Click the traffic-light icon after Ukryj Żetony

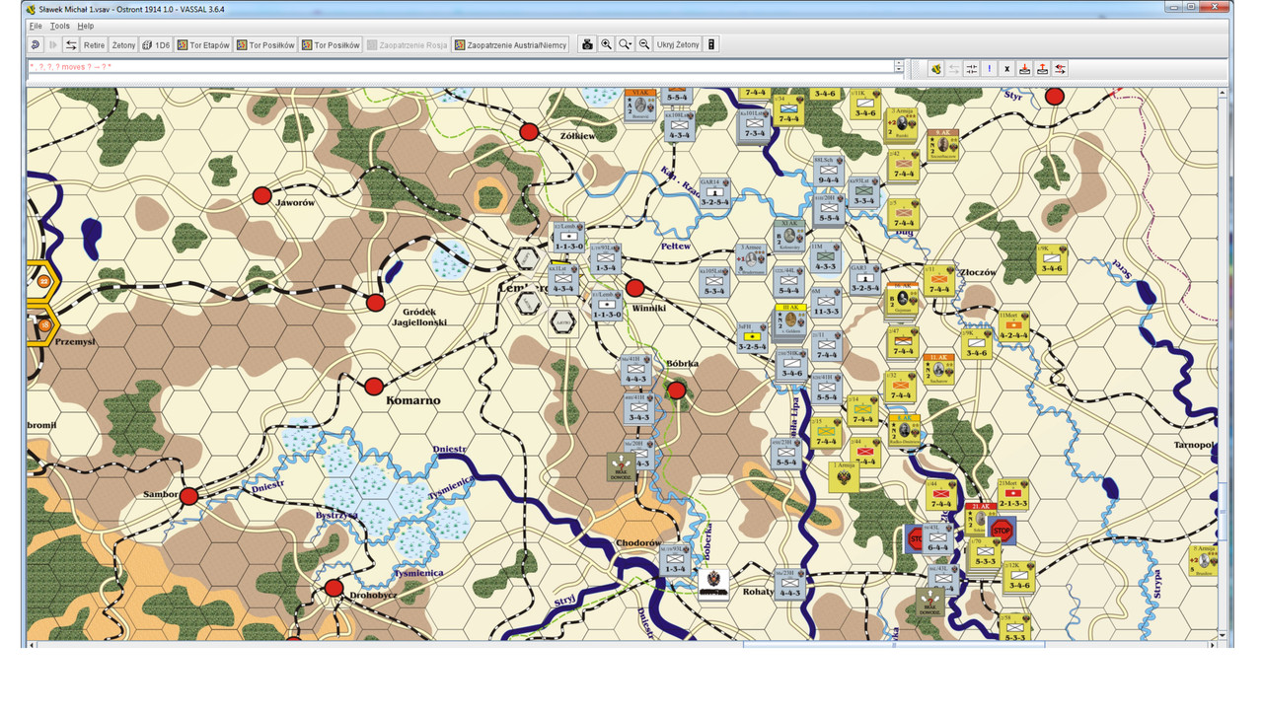pos(711,44)
